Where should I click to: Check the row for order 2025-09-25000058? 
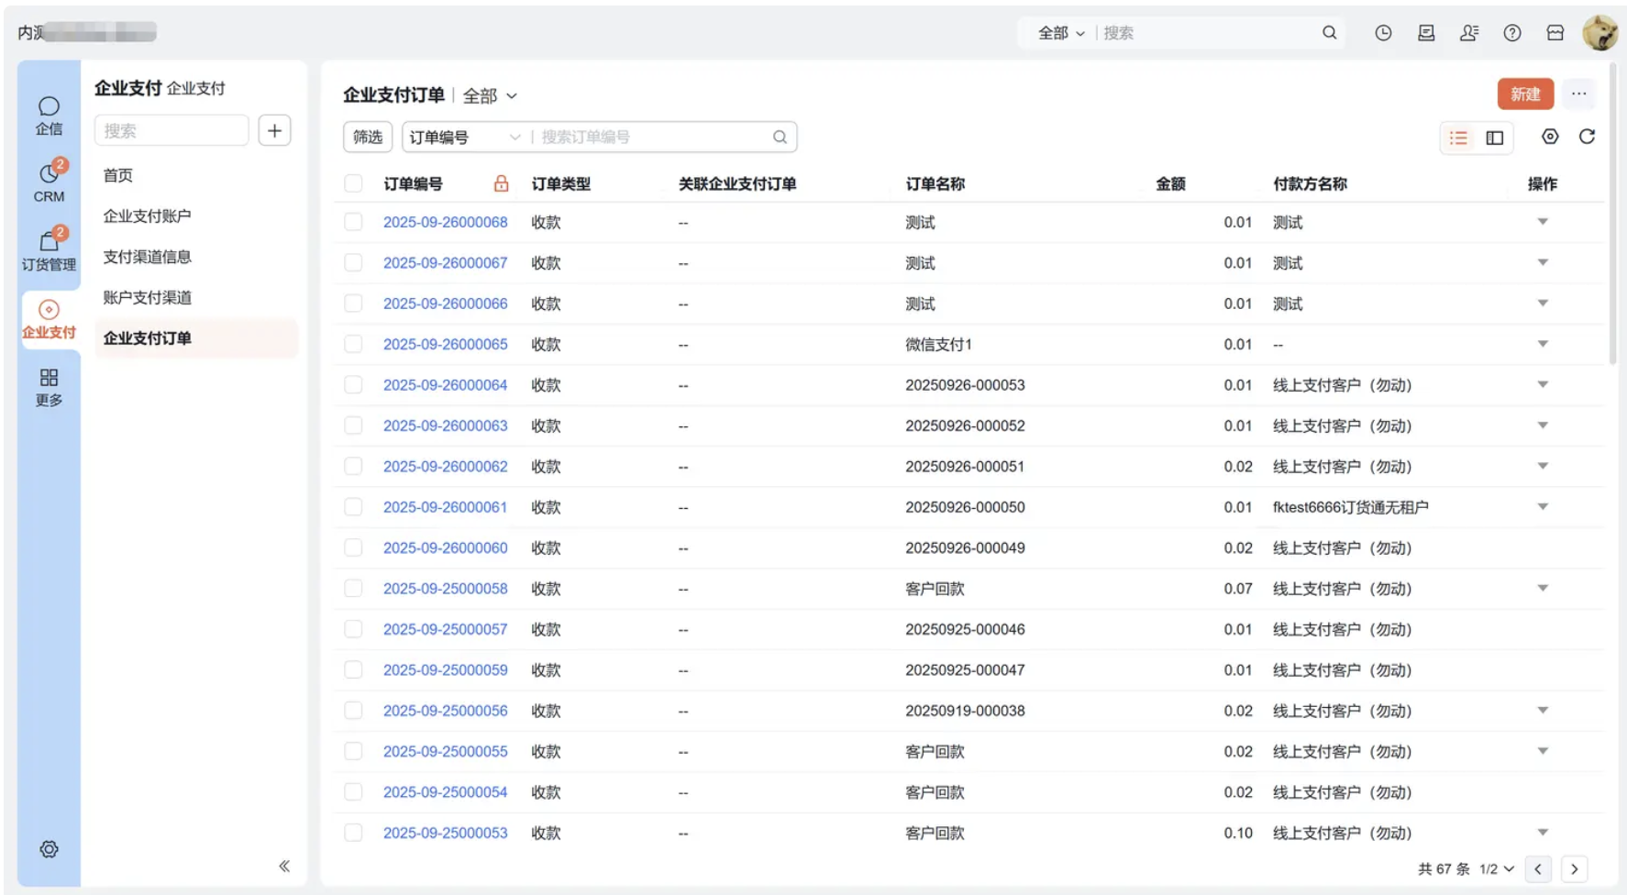pos(353,589)
